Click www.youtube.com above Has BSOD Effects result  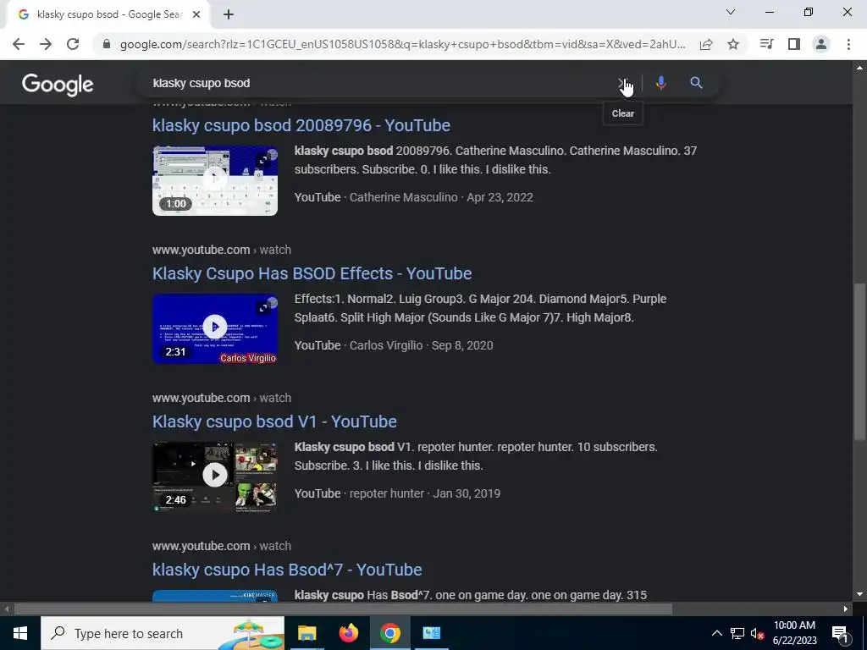click(x=202, y=250)
